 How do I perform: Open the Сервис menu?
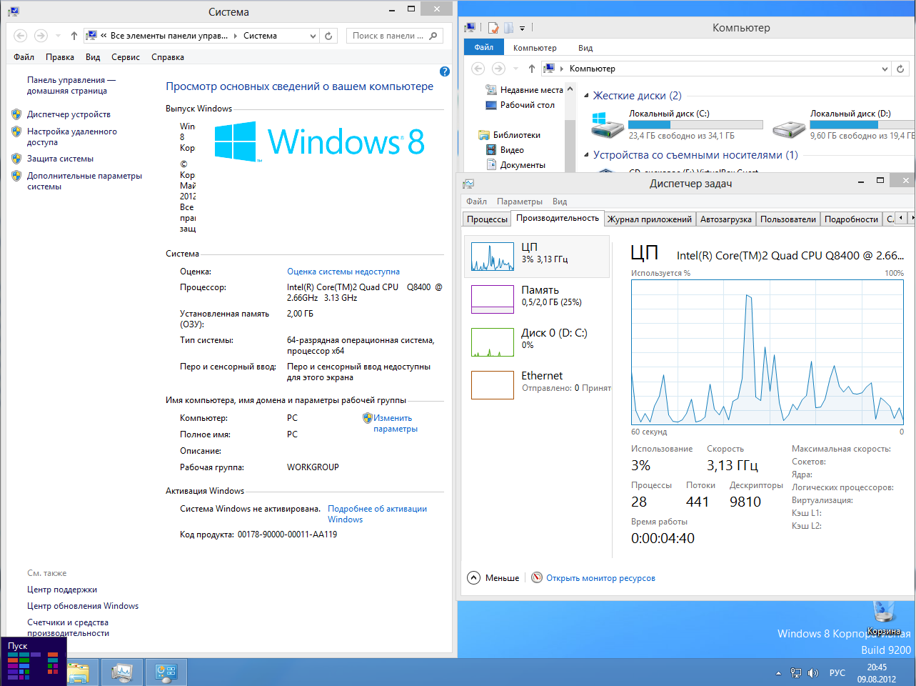(126, 57)
